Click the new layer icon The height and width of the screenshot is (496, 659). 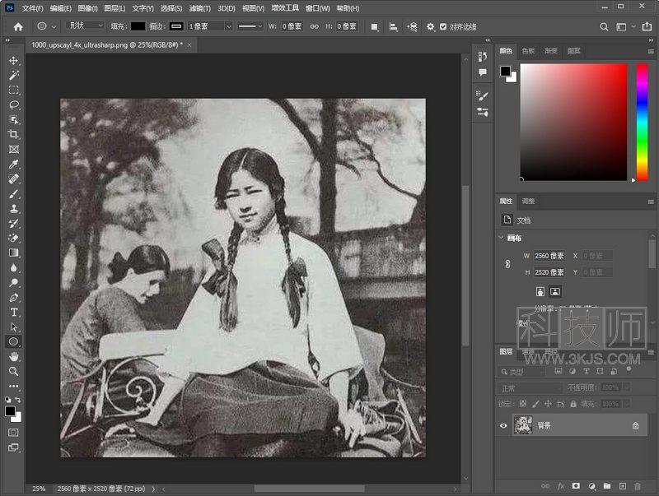623,486
